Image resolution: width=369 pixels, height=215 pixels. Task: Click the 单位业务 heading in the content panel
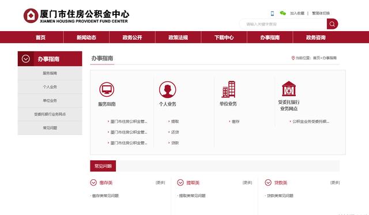[x=228, y=104]
